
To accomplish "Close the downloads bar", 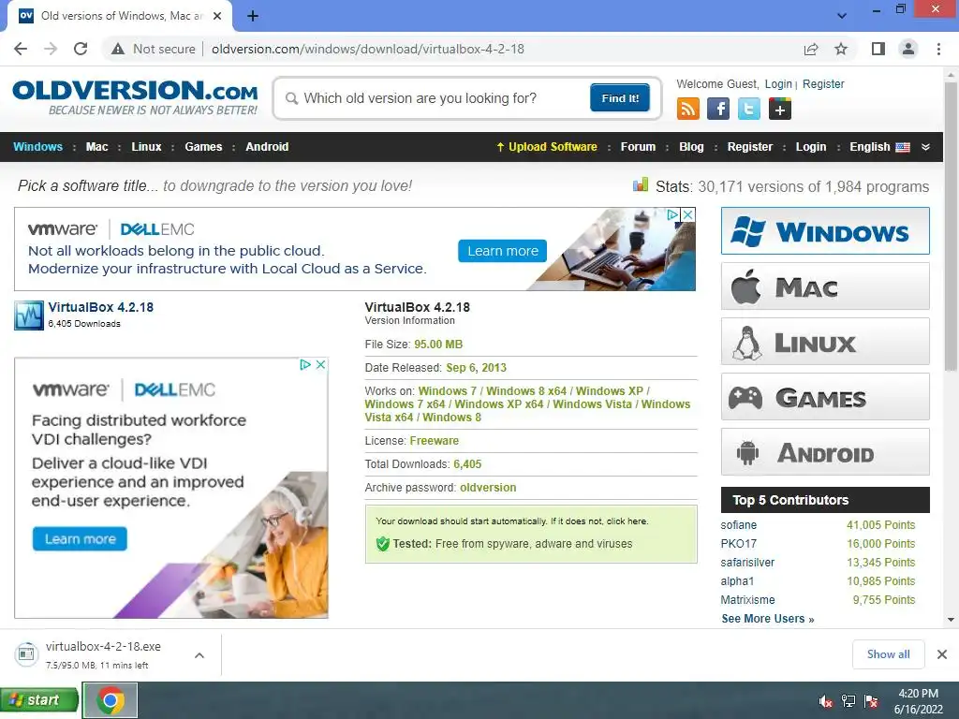I will tap(942, 654).
